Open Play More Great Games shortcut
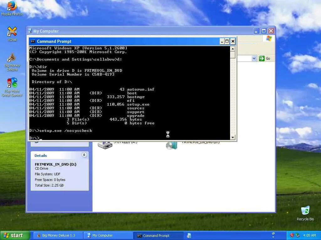Screen dimensions: 321x240 [x=12, y=87]
